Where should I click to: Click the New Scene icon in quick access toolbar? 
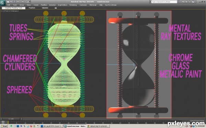coord(8,2)
